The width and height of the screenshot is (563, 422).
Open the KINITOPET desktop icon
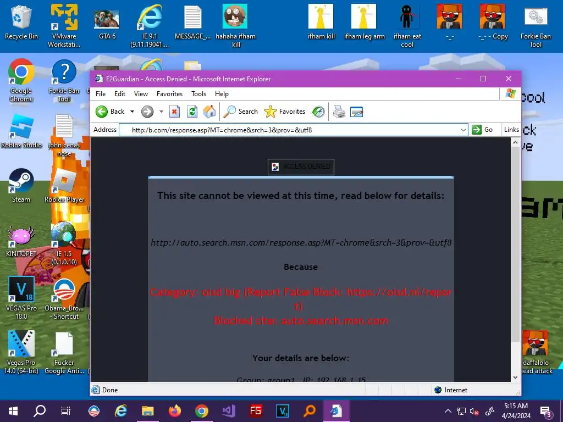pyautogui.click(x=21, y=241)
